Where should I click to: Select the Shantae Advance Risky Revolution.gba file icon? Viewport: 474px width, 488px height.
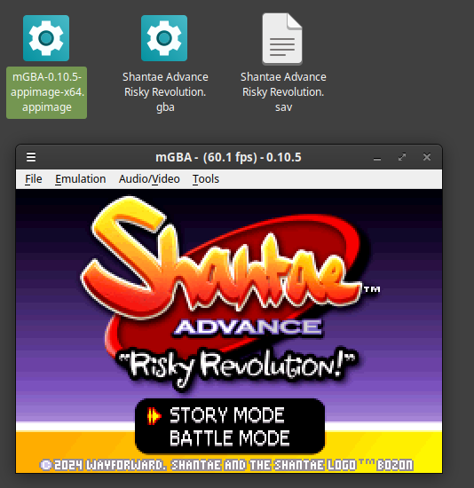pyautogui.click(x=164, y=38)
